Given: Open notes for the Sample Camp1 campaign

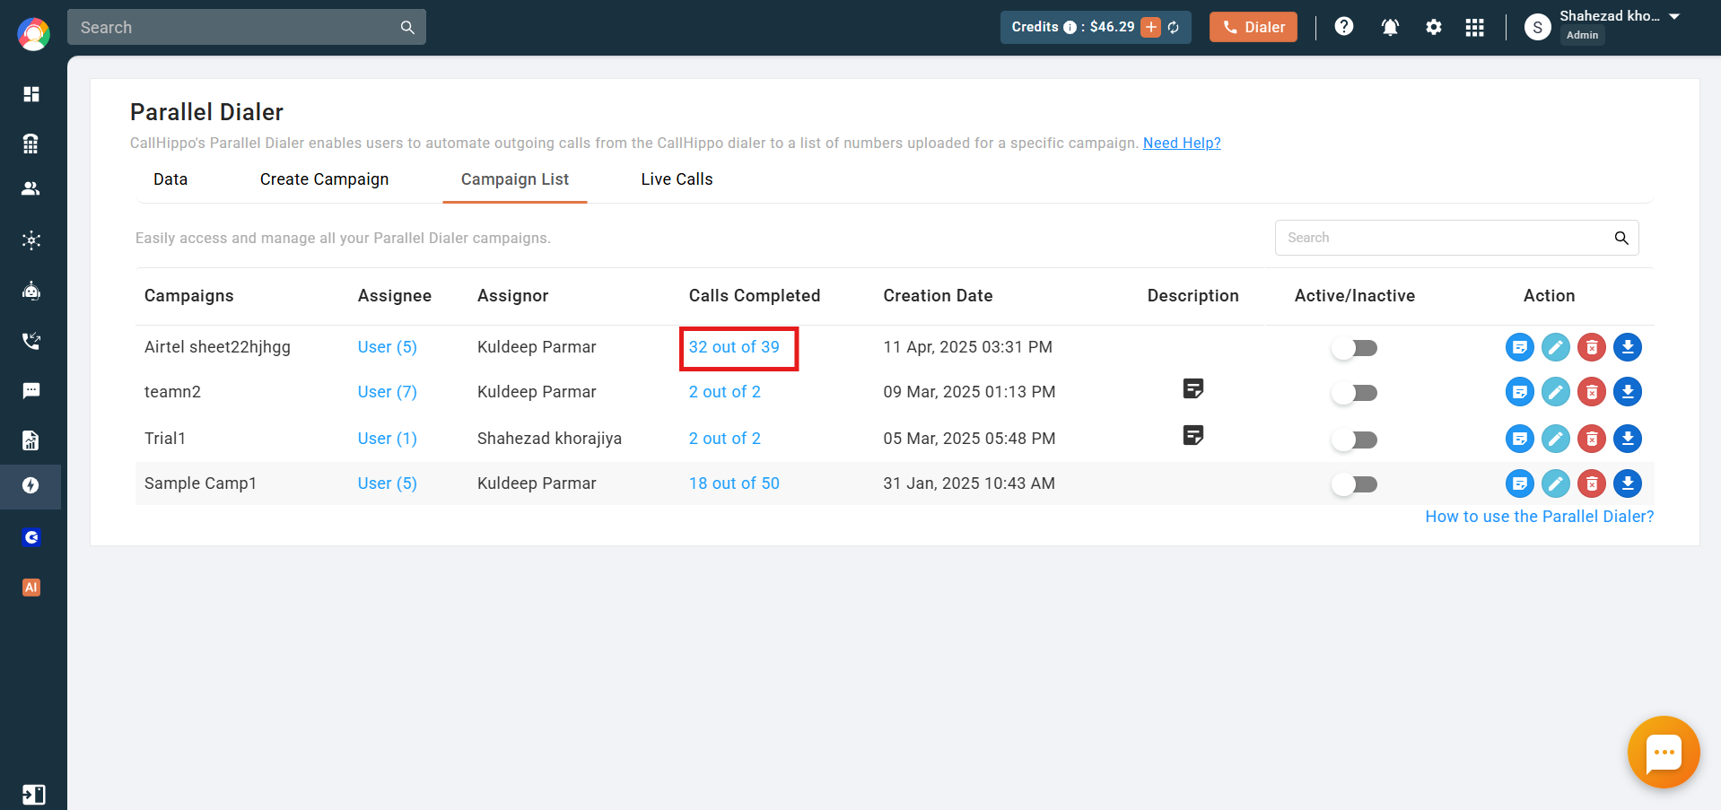Looking at the screenshot, I should 1520,483.
